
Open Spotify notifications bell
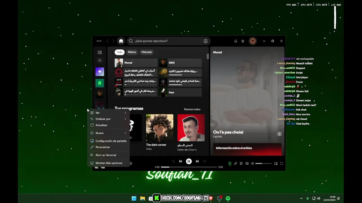point(236,41)
